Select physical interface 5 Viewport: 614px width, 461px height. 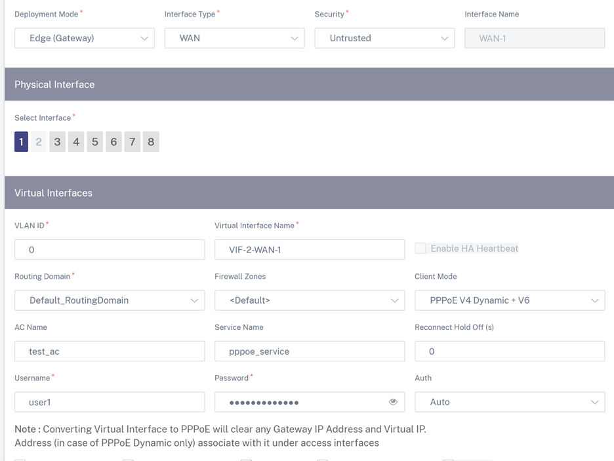pyautogui.click(x=94, y=142)
